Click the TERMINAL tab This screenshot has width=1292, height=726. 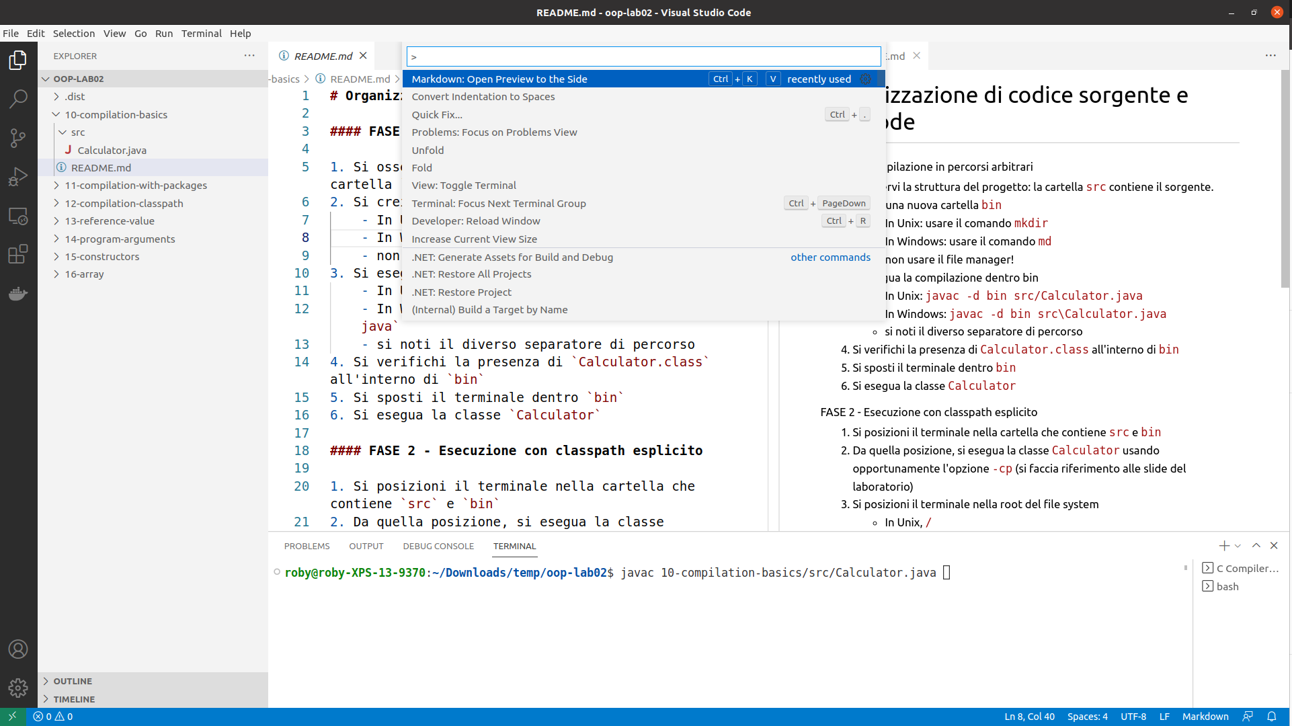[514, 546]
